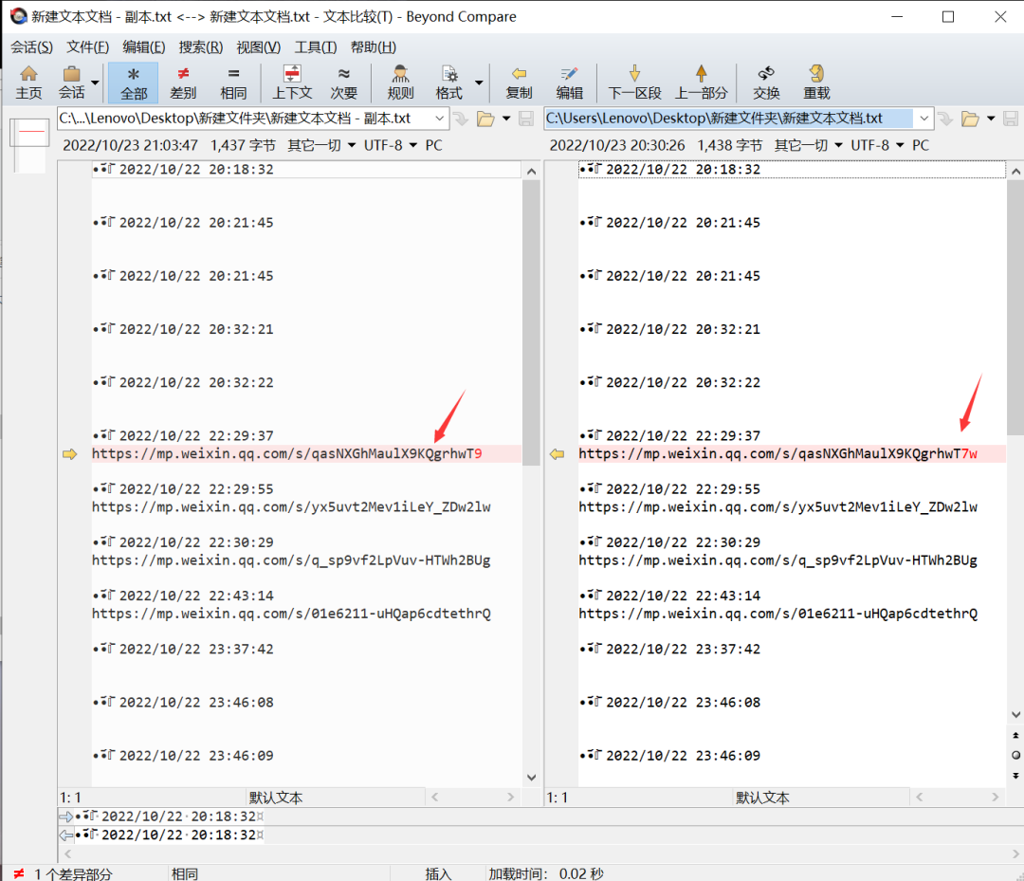Click the right pane browse folder icon

pyautogui.click(x=970, y=119)
